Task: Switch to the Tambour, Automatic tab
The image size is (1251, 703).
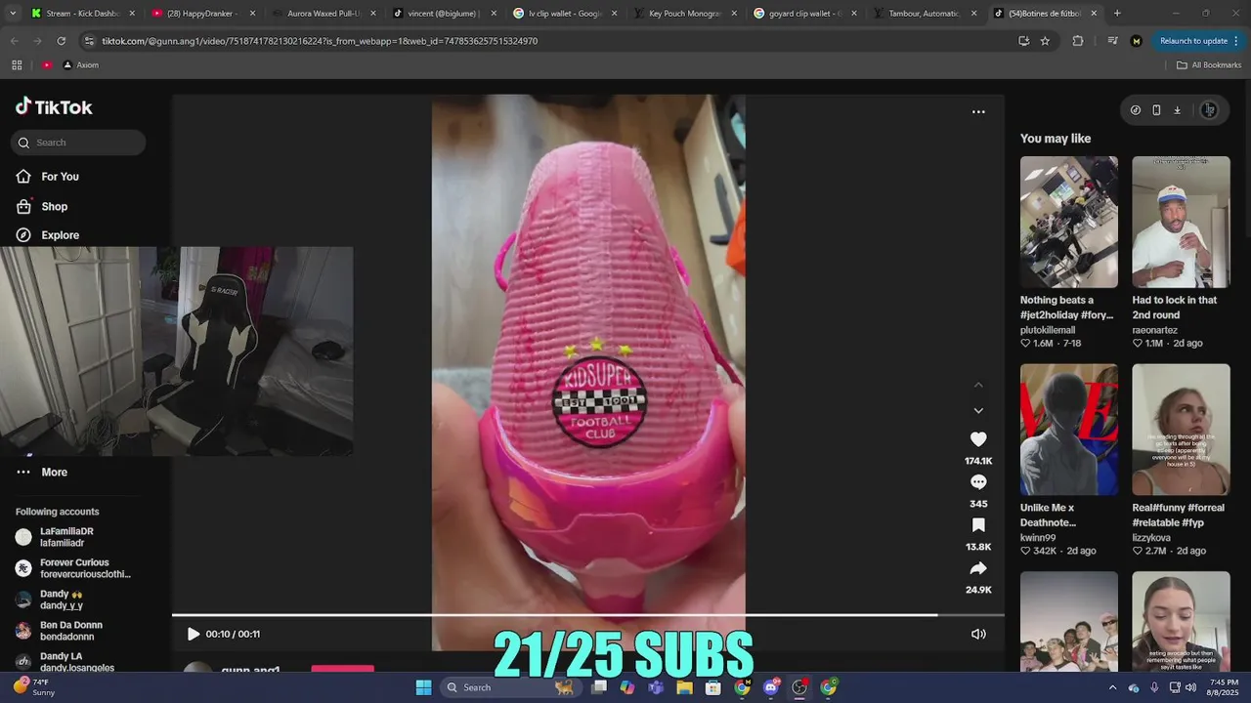Action: click(925, 14)
